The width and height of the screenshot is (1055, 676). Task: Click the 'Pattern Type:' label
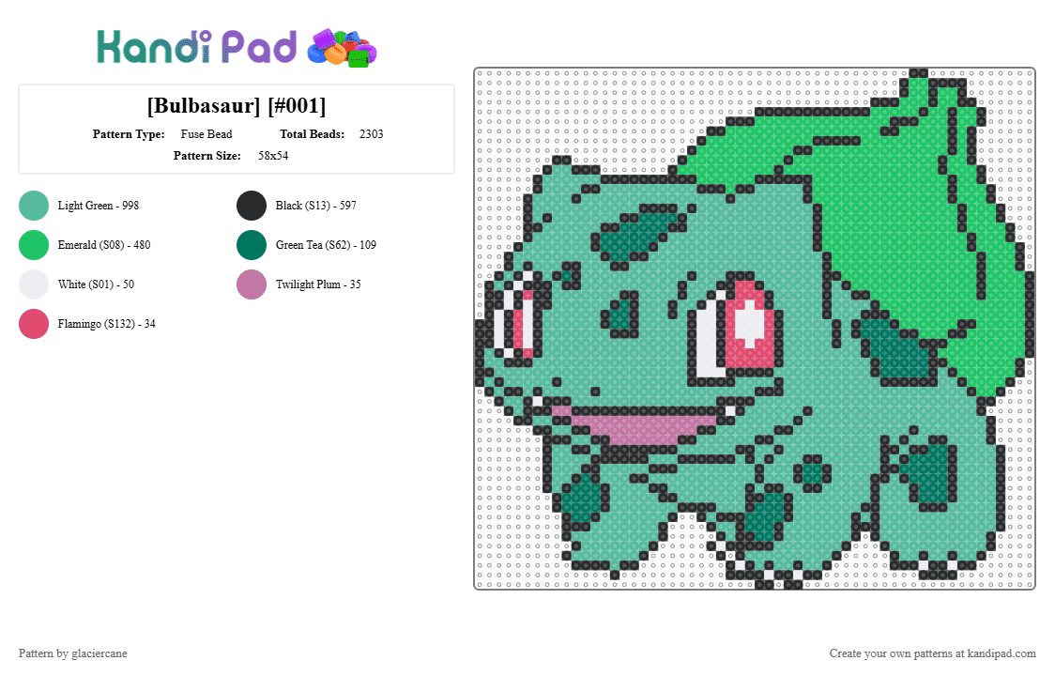129,134
